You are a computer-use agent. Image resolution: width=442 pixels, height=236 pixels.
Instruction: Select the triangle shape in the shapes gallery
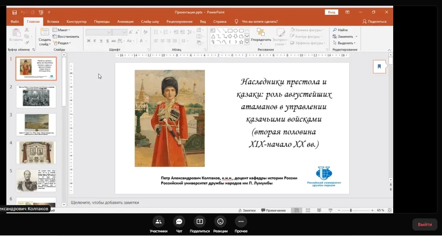coord(213,36)
